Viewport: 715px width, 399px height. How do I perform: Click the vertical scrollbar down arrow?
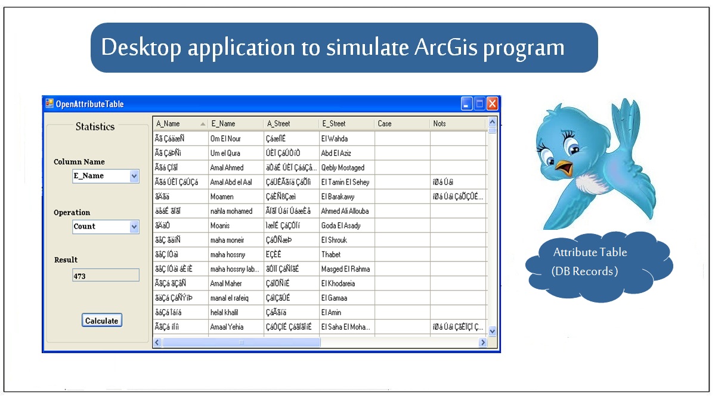(492, 331)
